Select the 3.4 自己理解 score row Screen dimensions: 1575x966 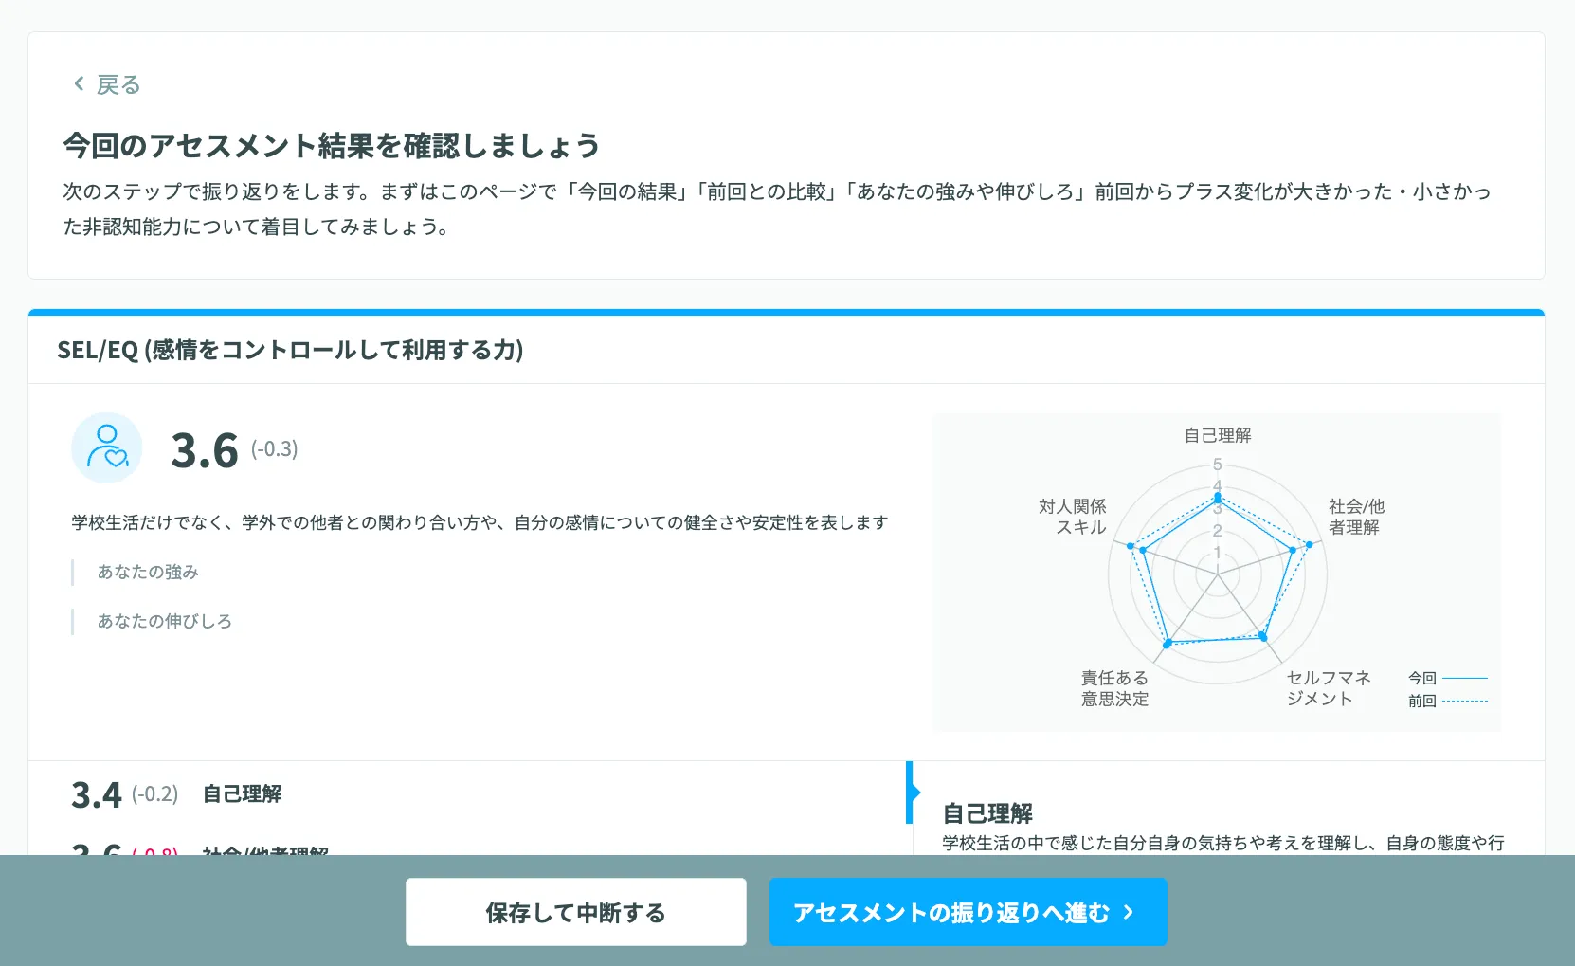point(469,794)
